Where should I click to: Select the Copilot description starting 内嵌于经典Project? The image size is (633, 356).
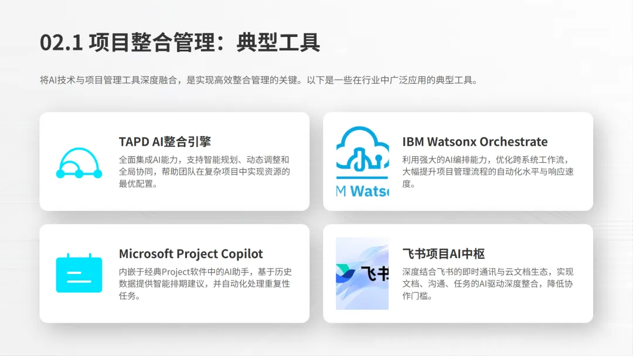click(x=205, y=284)
